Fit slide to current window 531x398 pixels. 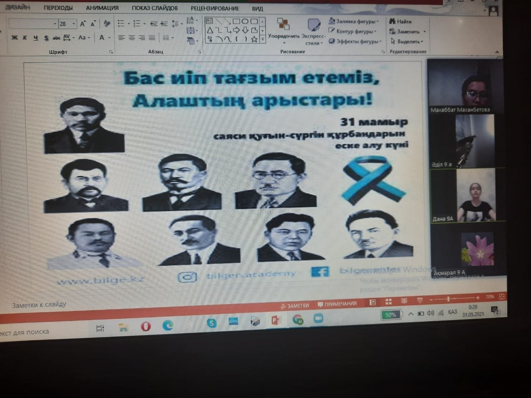click(502, 297)
